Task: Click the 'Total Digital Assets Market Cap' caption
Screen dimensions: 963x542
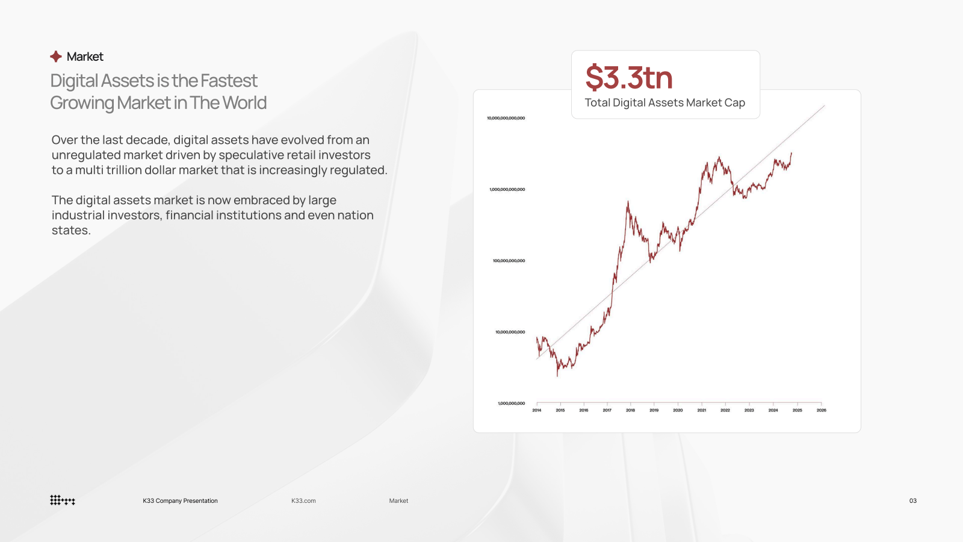Action: tap(665, 103)
